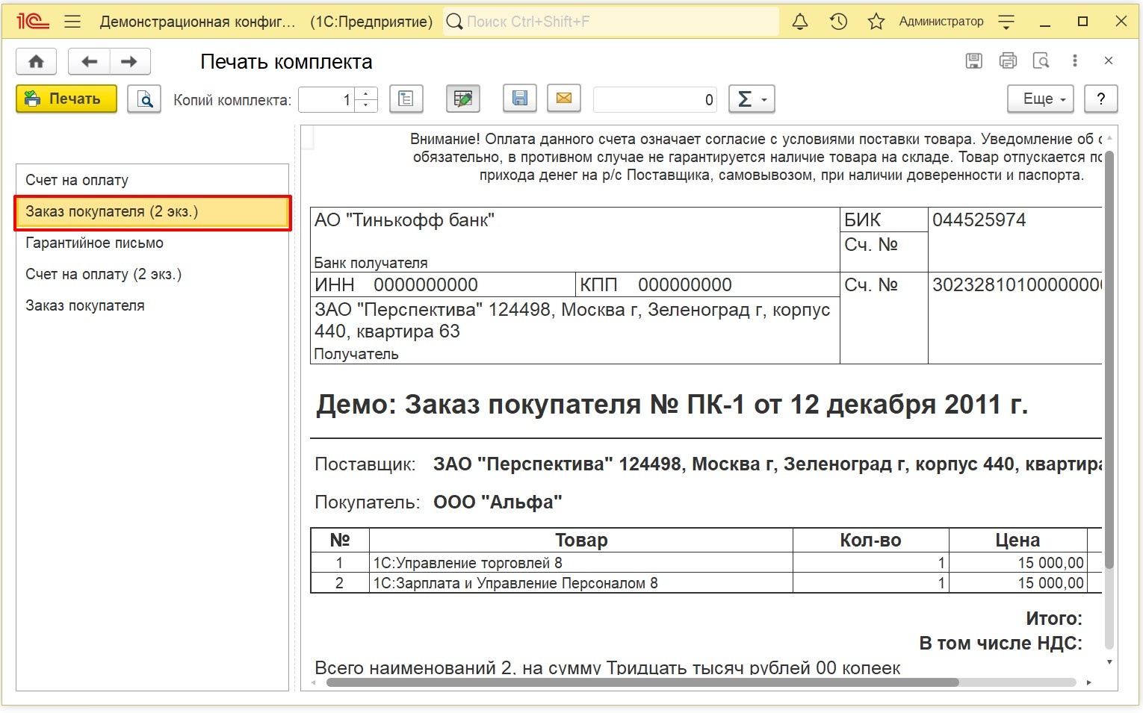Click the row 1С:Управление торговлей 8
Image resolution: width=1143 pixels, height=713 pixels.
point(580,563)
